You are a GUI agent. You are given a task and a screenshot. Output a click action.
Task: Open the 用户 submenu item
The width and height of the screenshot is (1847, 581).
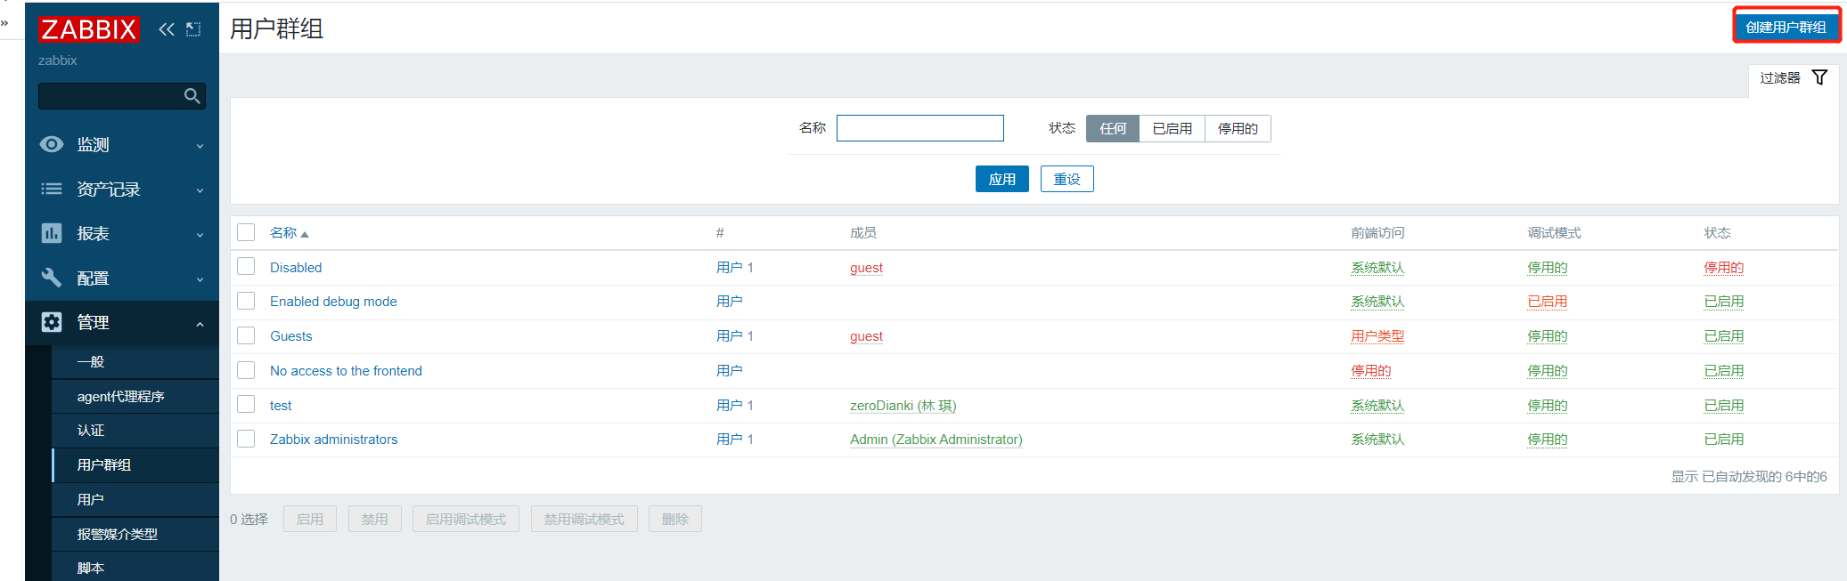(x=135, y=500)
